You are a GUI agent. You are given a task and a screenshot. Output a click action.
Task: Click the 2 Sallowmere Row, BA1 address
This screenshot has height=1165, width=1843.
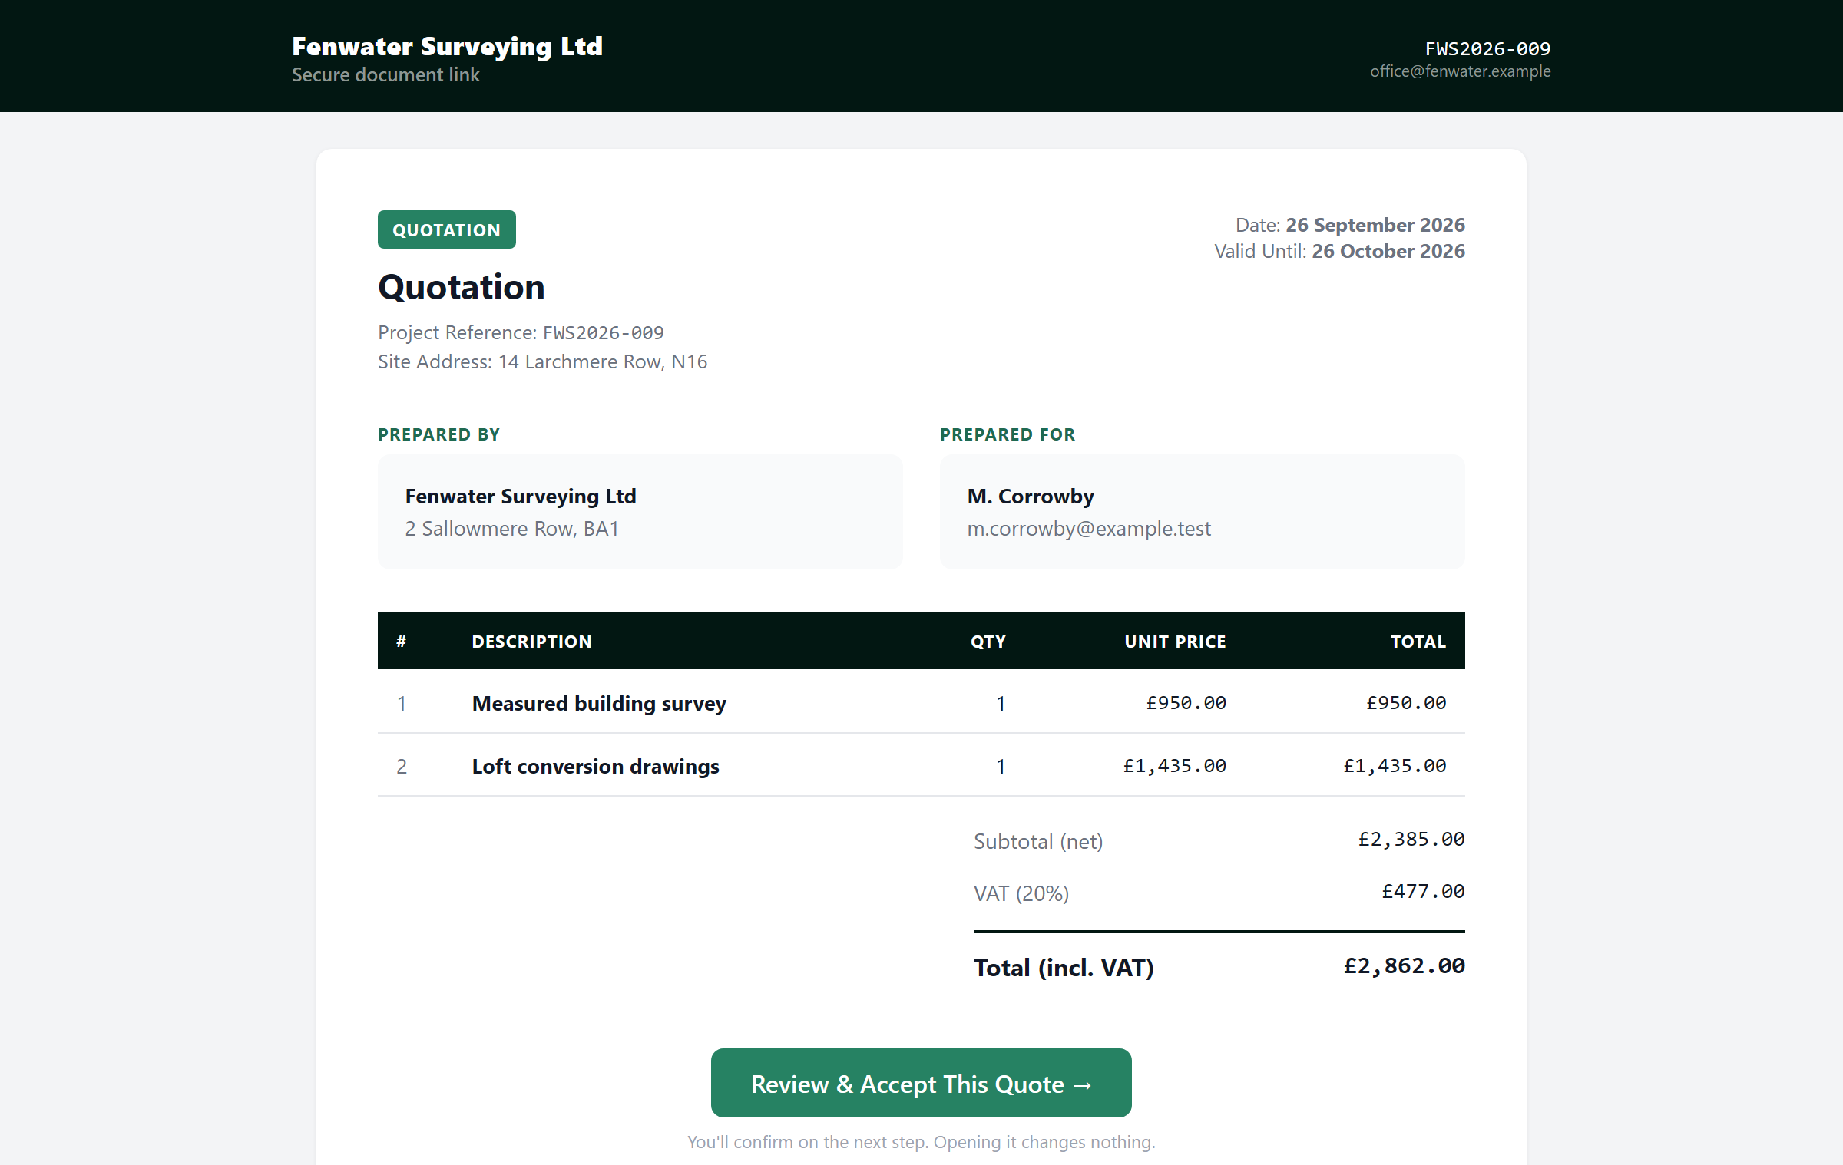coord(511,529)
